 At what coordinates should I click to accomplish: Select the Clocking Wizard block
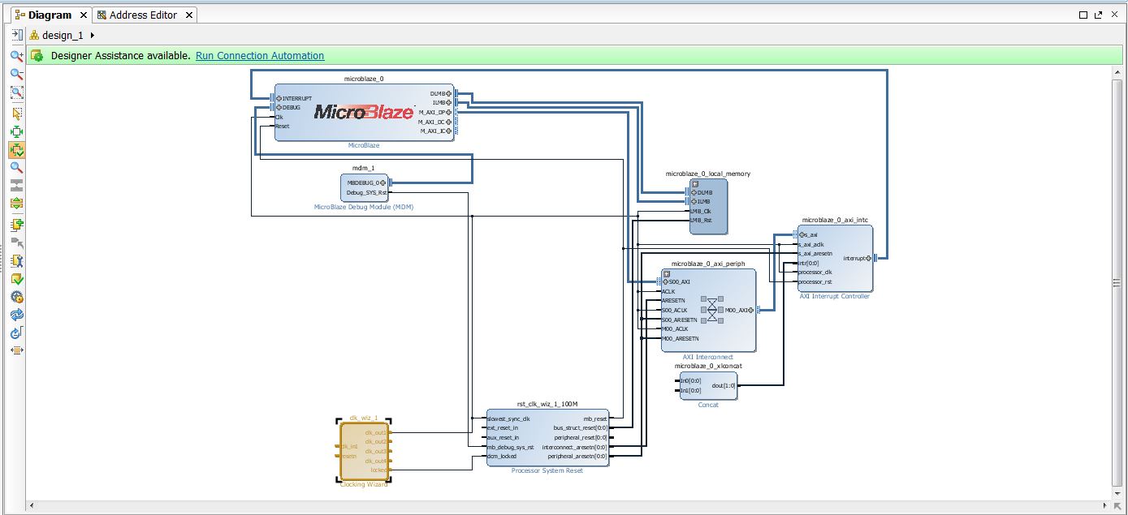[x=364, y=452]
